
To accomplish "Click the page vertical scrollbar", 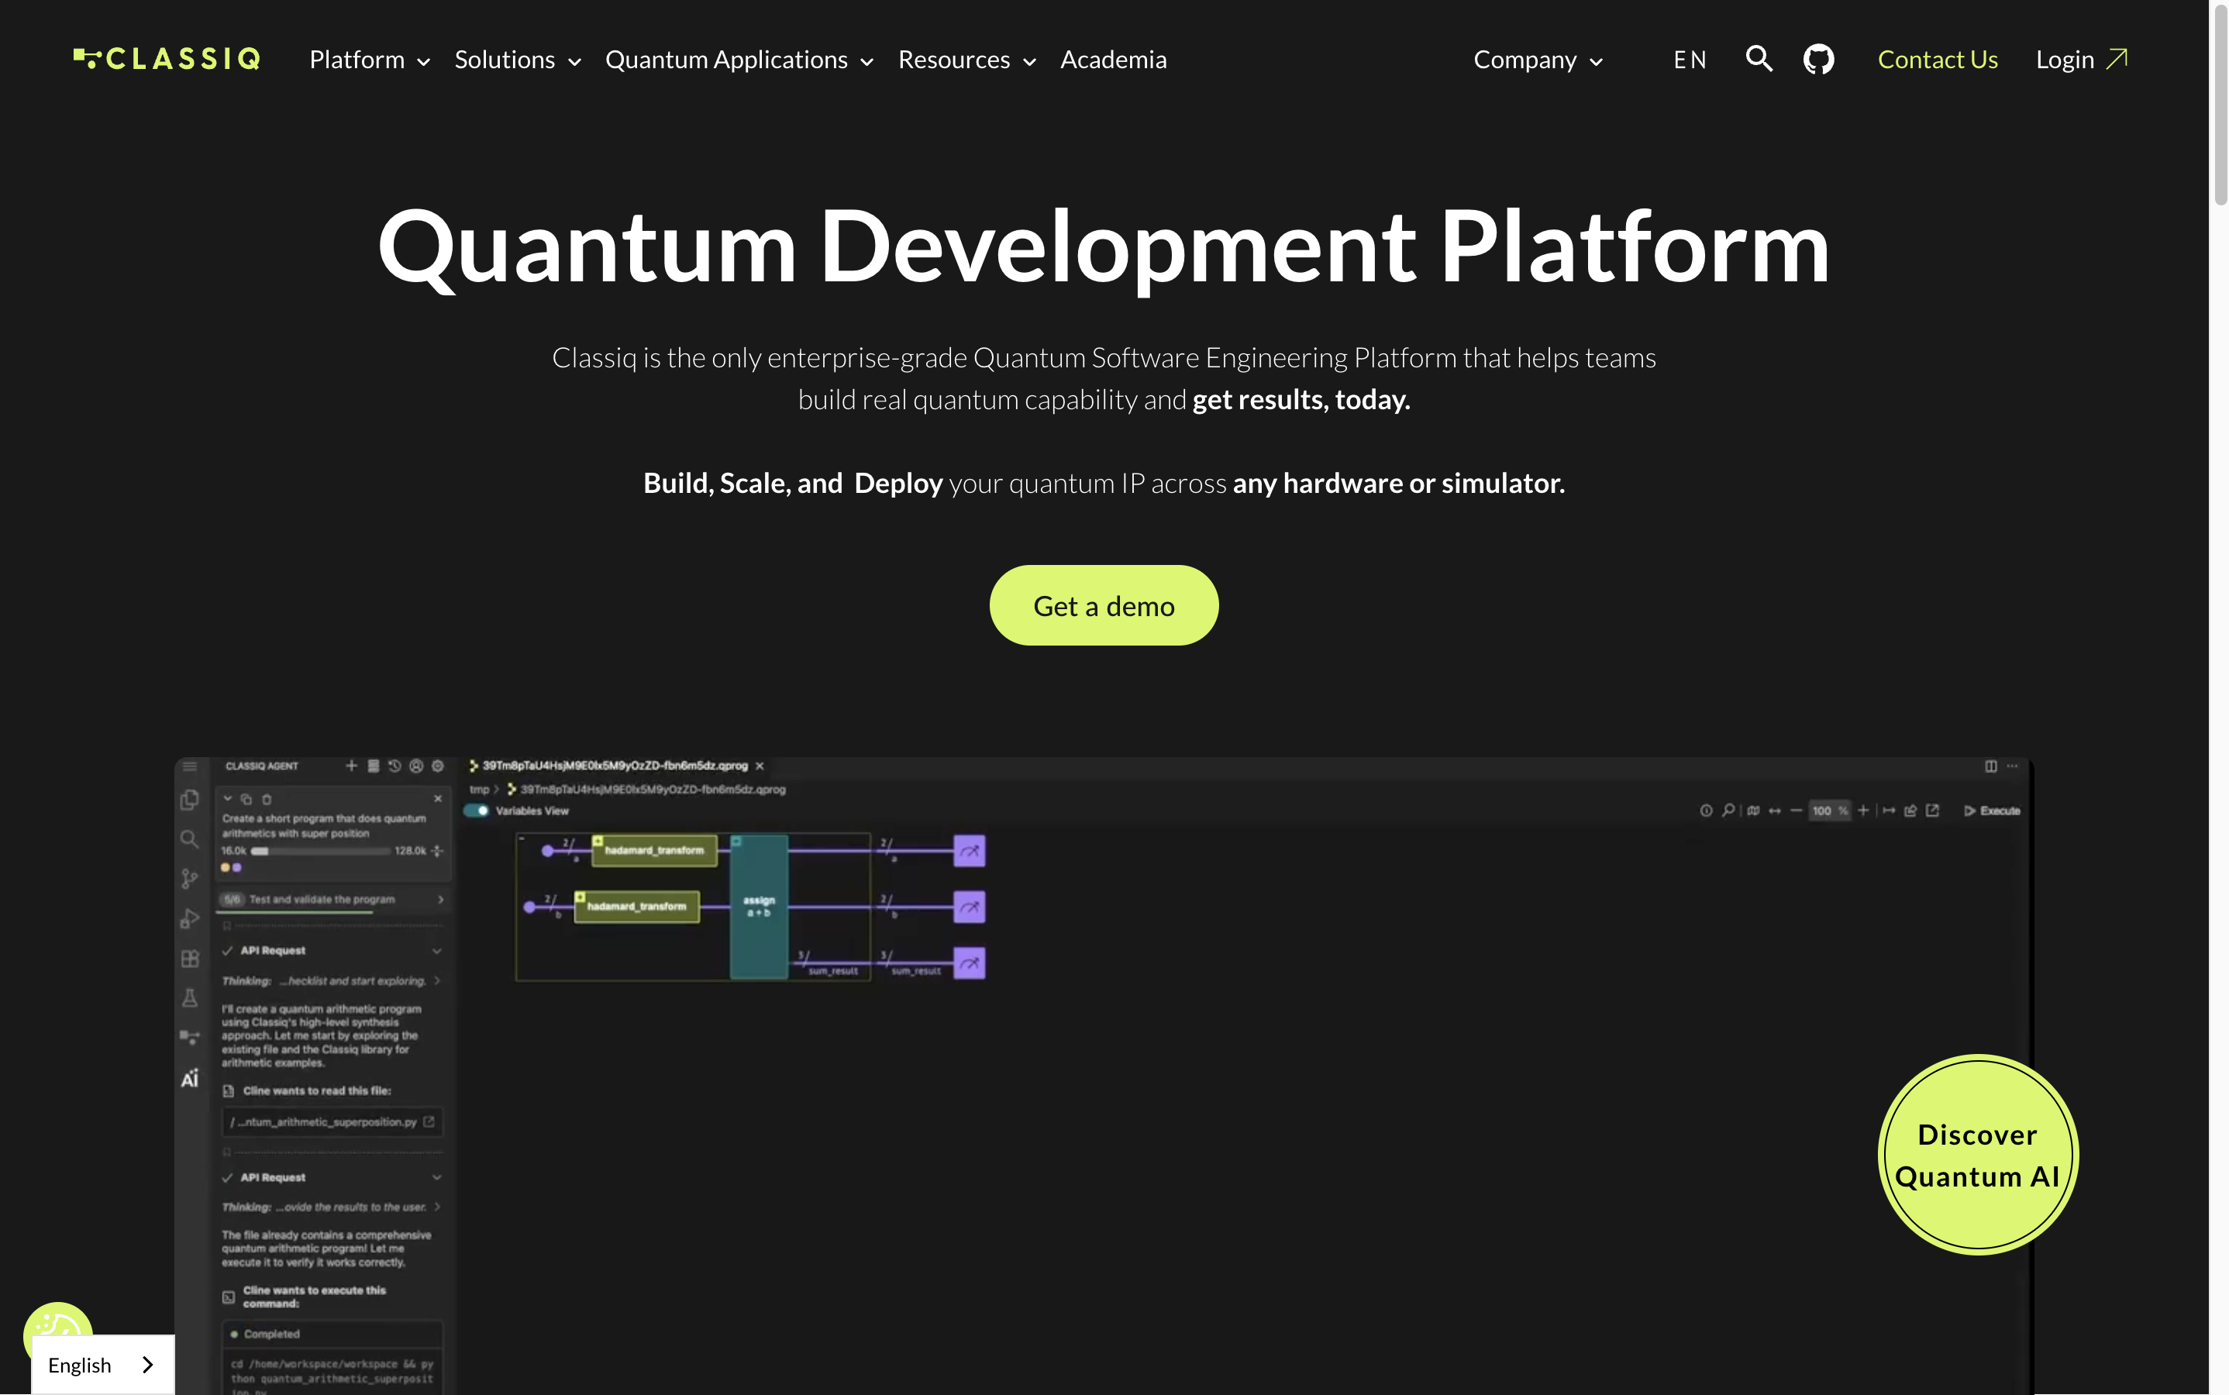I will [x=2219, y=106].
